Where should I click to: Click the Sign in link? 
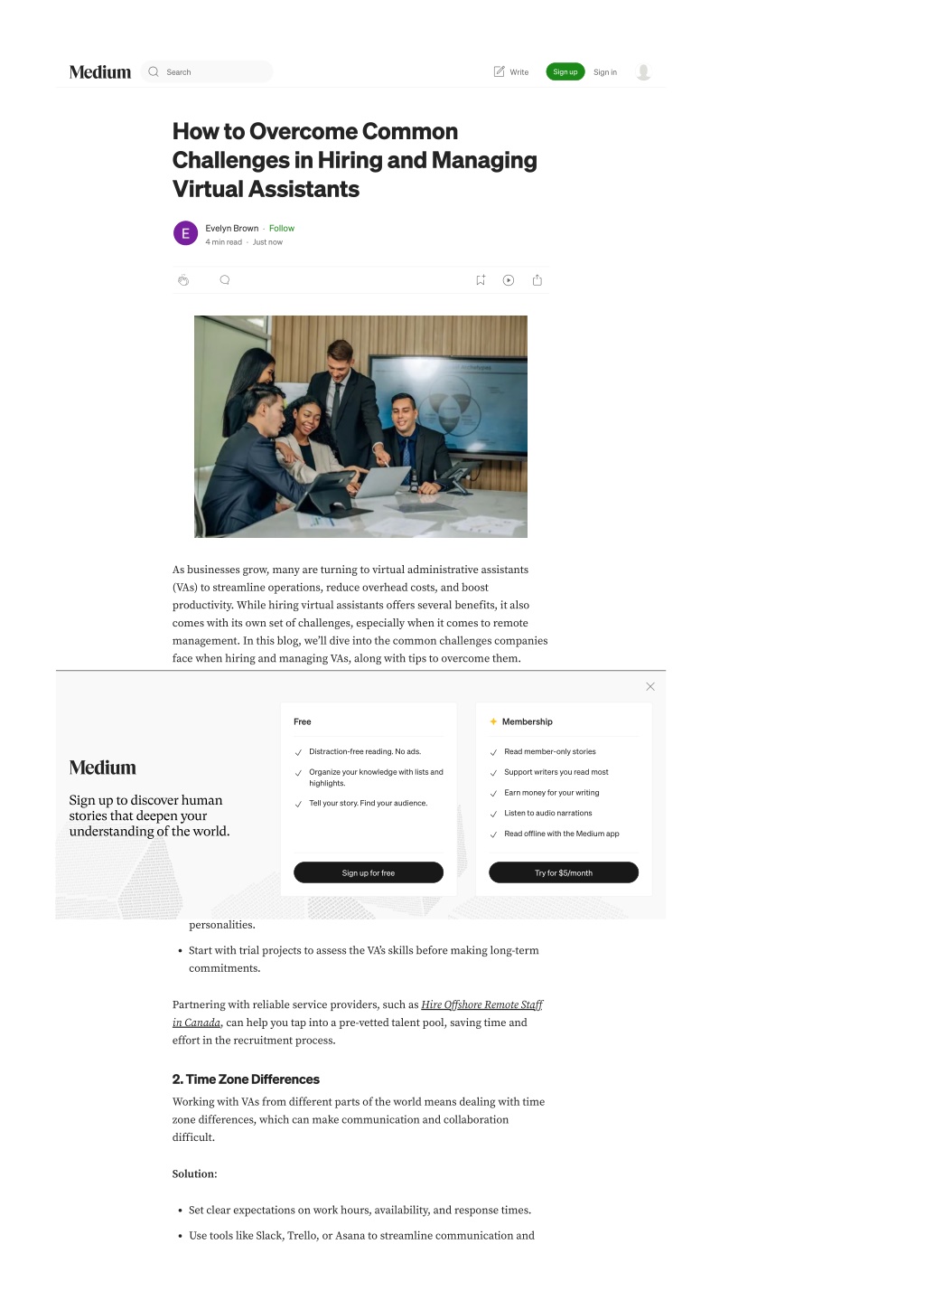pos(605,72)
